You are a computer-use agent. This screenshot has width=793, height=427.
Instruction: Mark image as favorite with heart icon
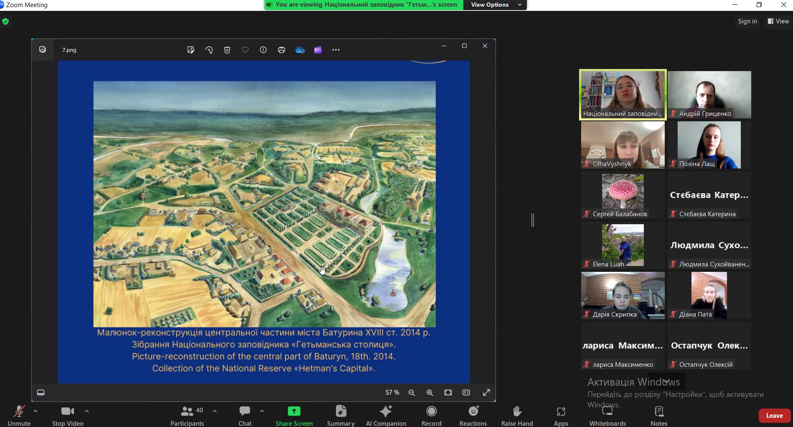(x=245, y=50)
